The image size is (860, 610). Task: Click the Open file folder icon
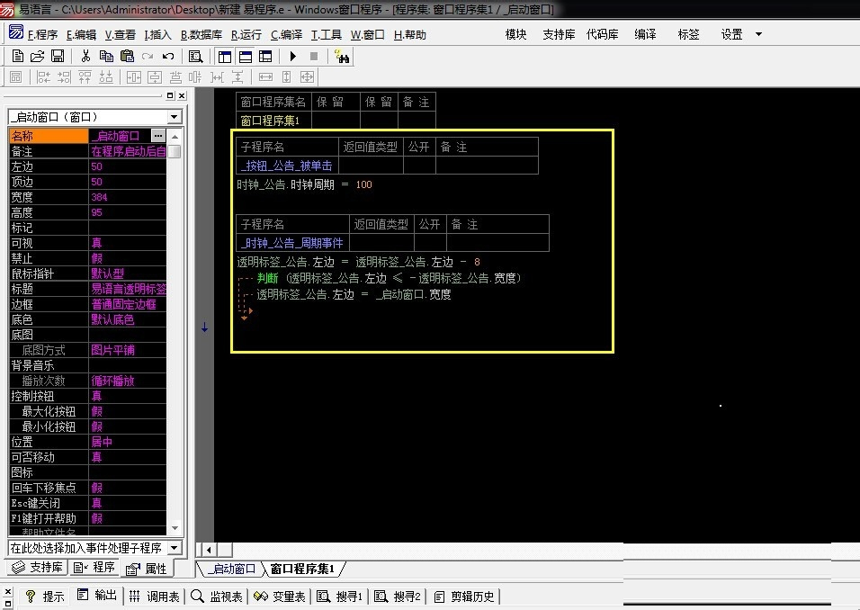(x=37, y=57)
